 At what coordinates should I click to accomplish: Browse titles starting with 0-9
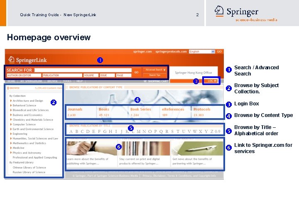pos(217,131)
